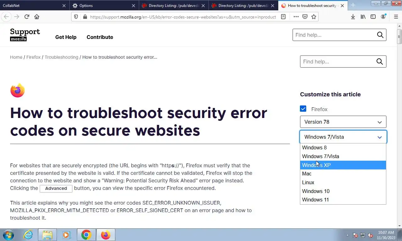Click the URL address bar

[x=183, y=17]
